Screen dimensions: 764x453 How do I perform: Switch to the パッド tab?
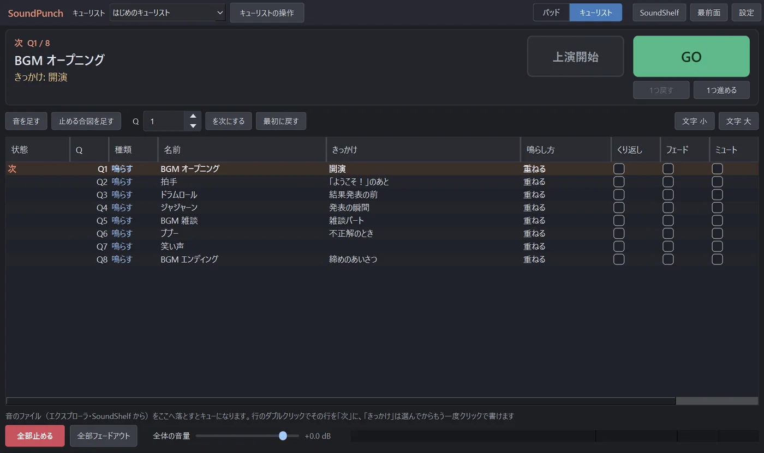[x=551, y=13]
